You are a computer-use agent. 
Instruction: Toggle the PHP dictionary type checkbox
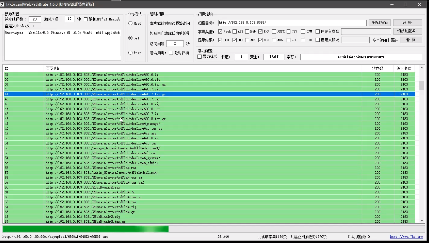(260, 32)
